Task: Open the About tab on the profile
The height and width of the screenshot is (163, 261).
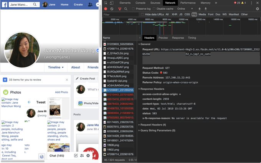Action: click(x=76, y=68)
